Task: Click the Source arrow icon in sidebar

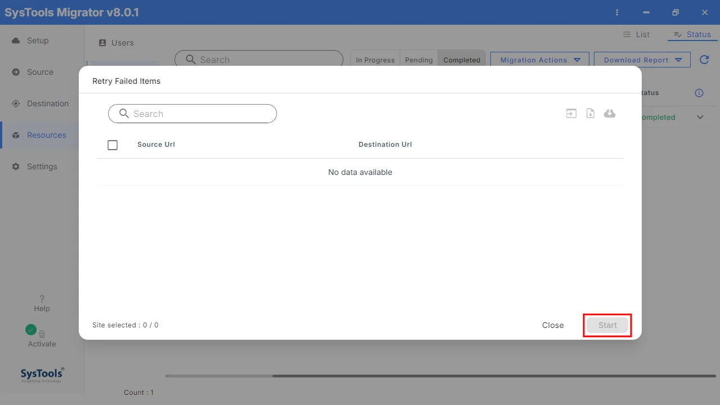Action: tap(16, 72)
